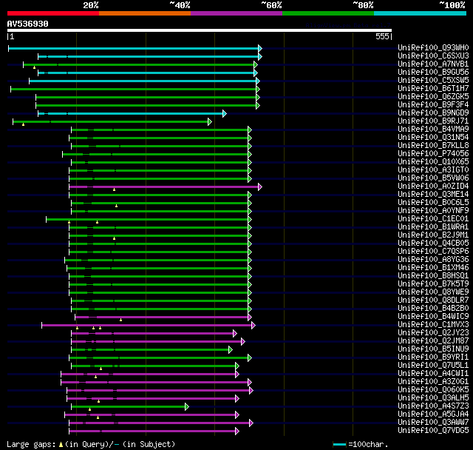This screenshot has width=473, height=450.
Task: Click the purple arrowhead of UniRef100_Q2JY23 alignment
Action: pyautogui.click(x=235, y=333)
